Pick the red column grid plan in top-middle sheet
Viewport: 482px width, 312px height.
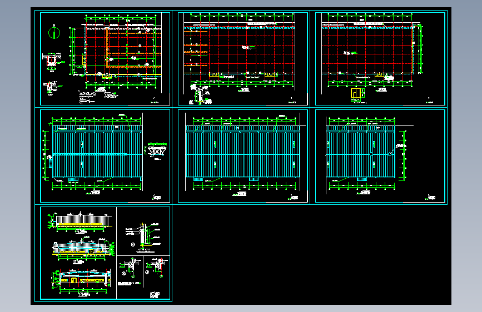pyautogui.click(x=239, y=51)
